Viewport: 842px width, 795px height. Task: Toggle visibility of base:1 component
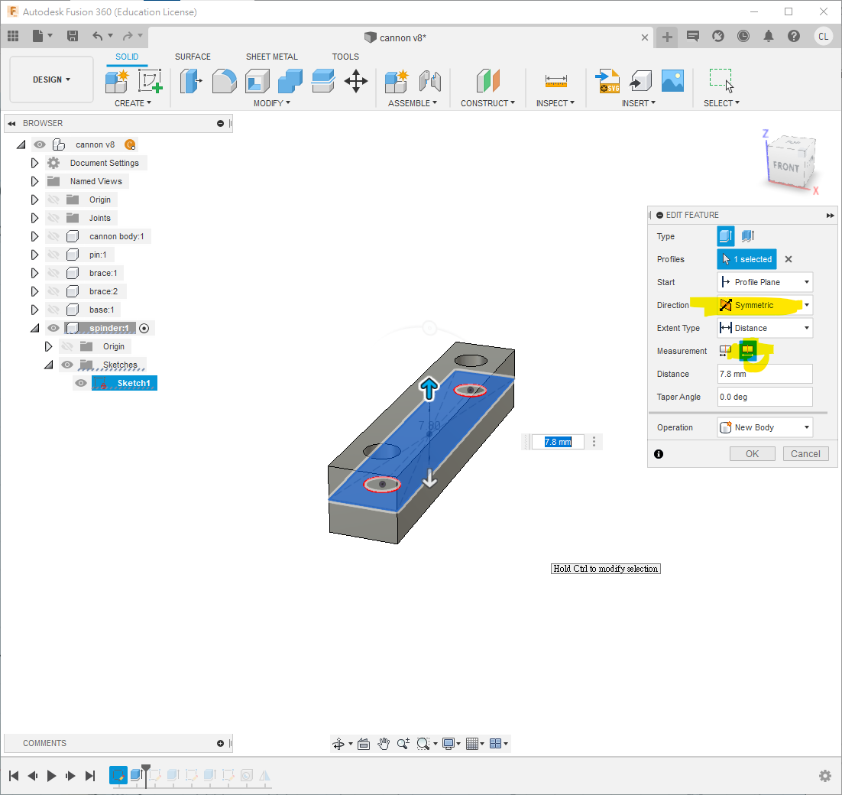click(53, 310)
